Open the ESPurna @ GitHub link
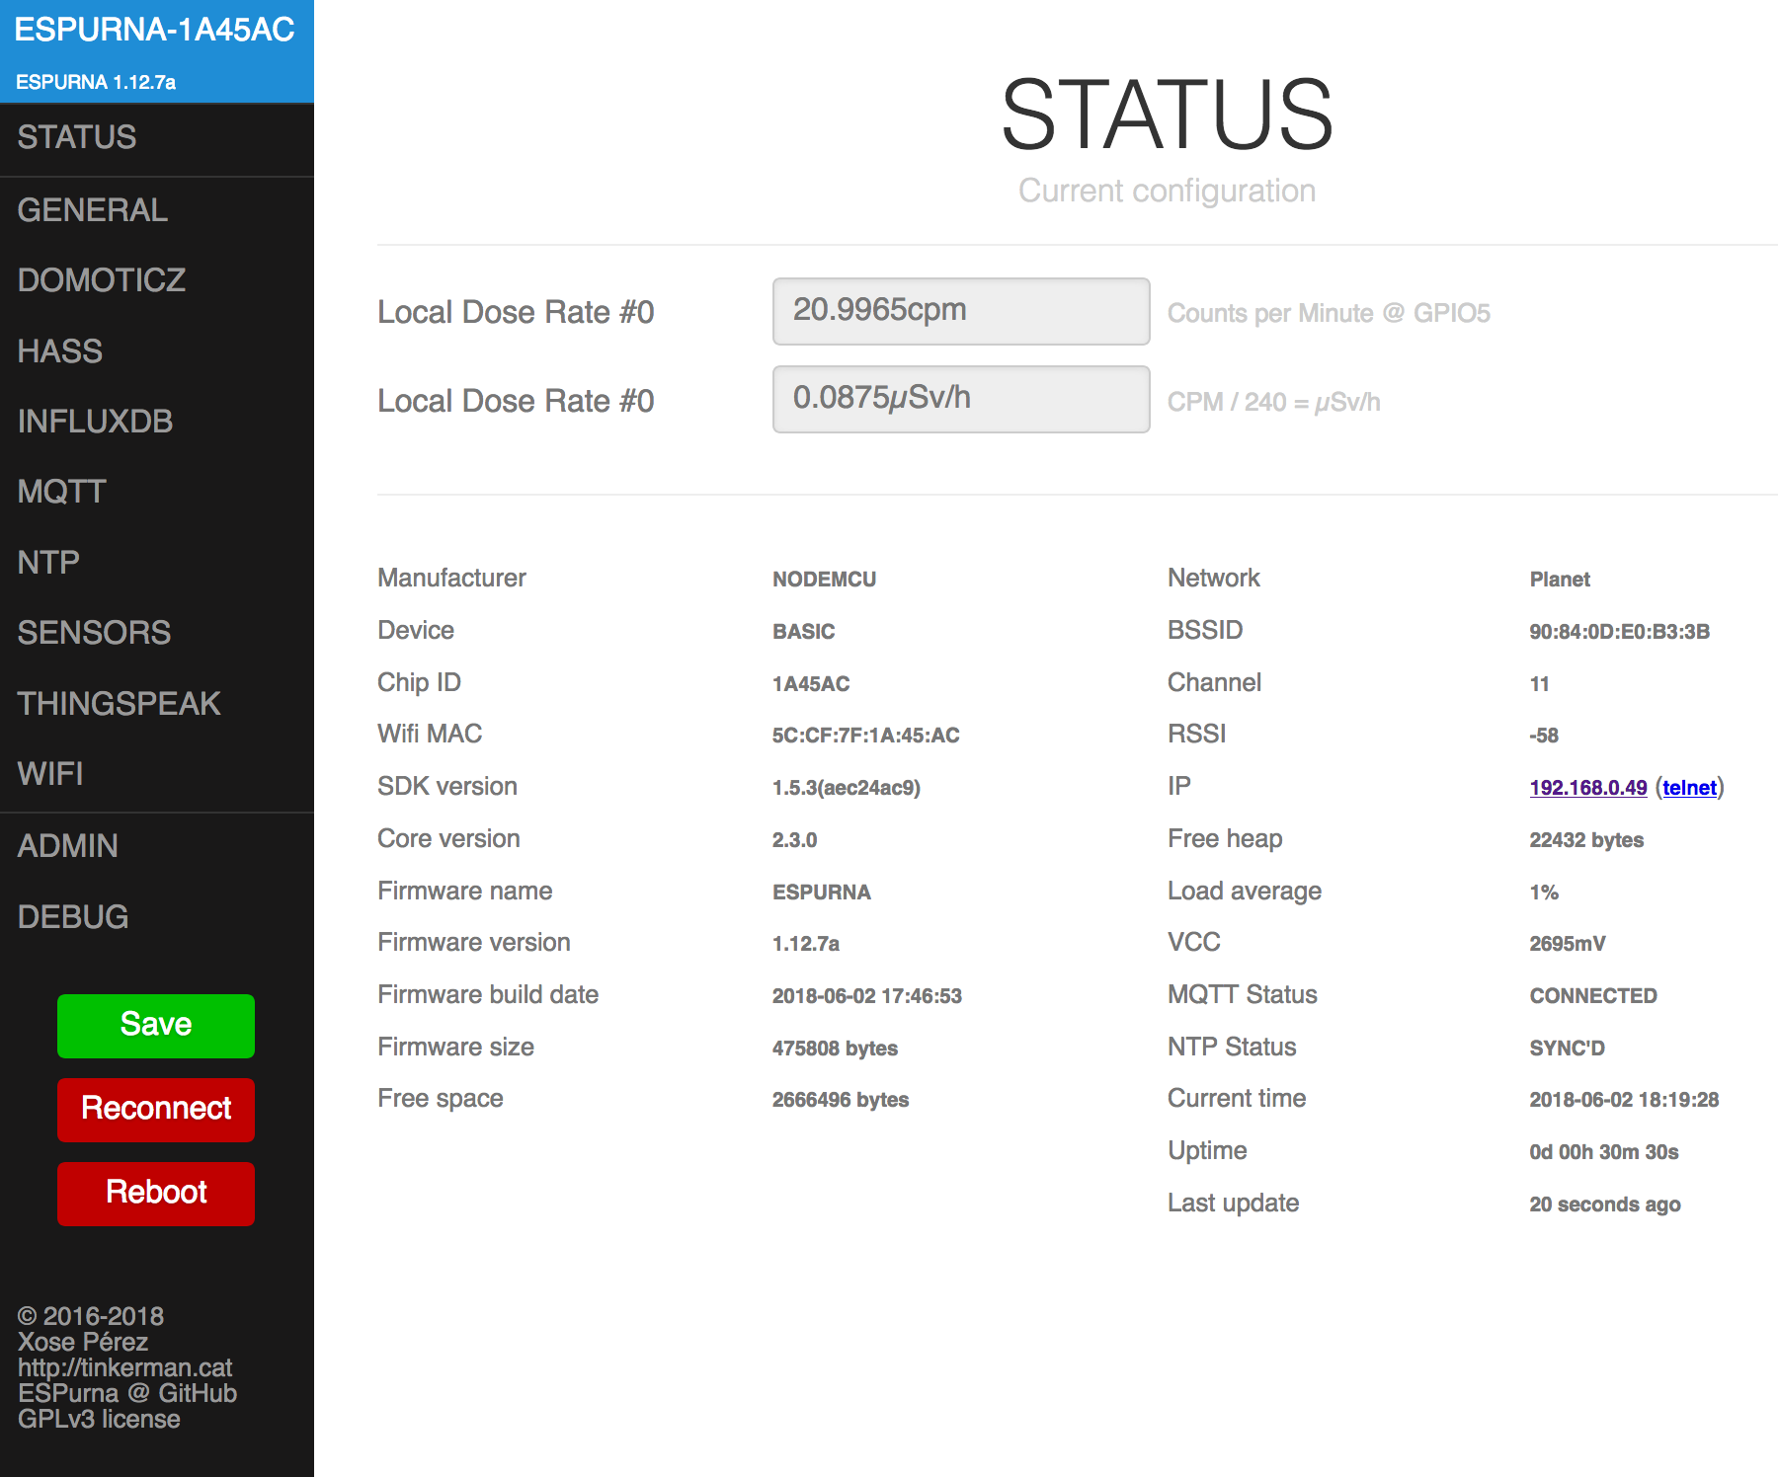The width and height of the screenshot is (1778, 1477). [127, 1393]
